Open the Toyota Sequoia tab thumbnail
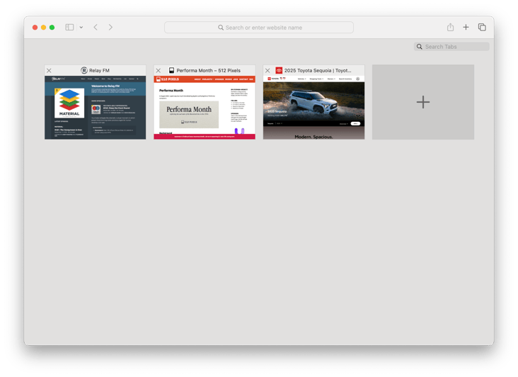 click(313, 108)
